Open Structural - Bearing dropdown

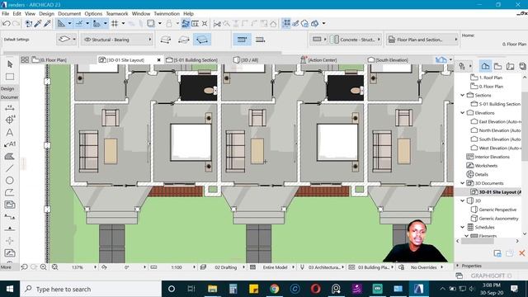click(117, 40)
